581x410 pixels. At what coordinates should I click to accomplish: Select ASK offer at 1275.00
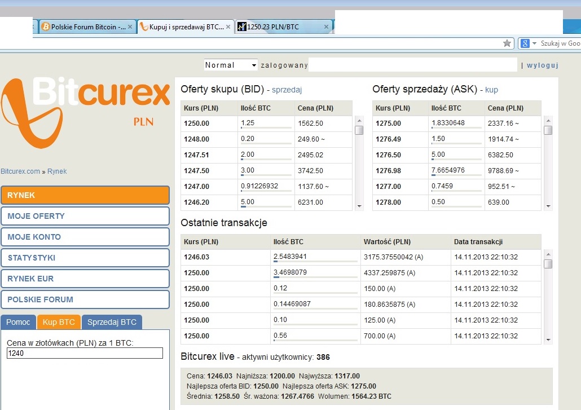point(456,124)
